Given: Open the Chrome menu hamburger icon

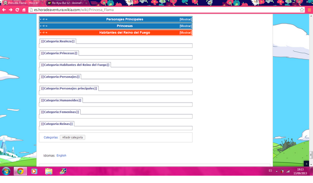Looking at the screenshot, I should 309,10.
